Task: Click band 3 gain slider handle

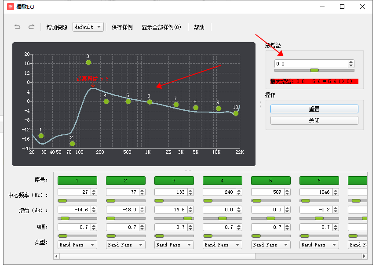Action: point(188,218)
